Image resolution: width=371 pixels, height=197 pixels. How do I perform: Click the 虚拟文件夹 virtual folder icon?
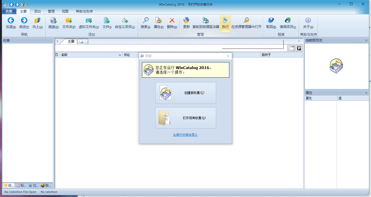click(89, 21)
